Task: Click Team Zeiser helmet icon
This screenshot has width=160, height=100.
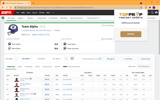Action: [9, 48]
